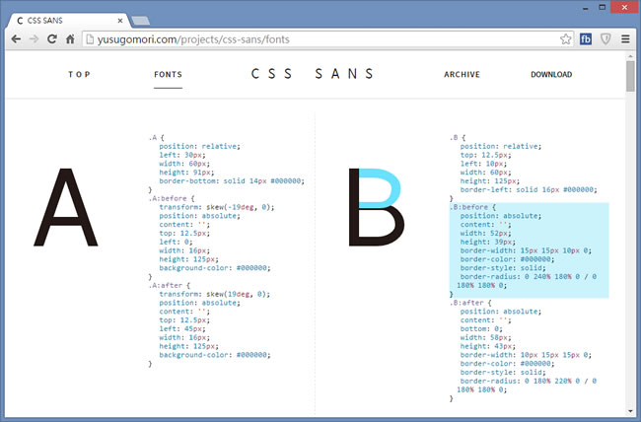The height and width of the screenshot is (422, 641).
Task: Close the CSS SANS browser tab
Action: click(x=119, y=19)
